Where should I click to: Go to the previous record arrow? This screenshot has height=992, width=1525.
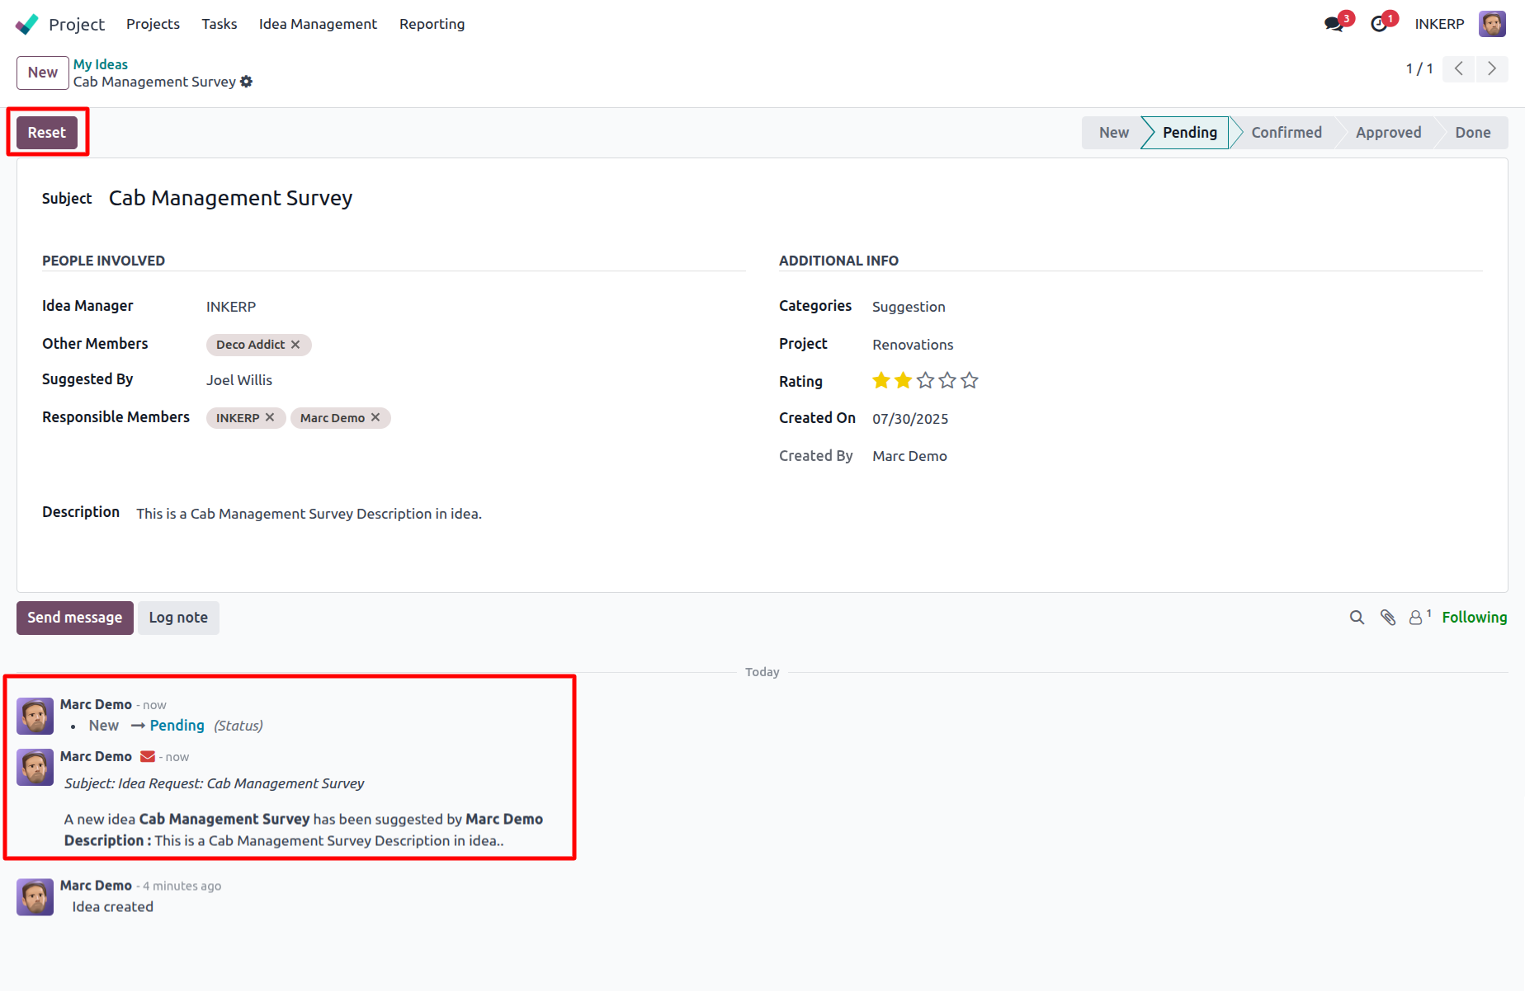(1459, 68)
